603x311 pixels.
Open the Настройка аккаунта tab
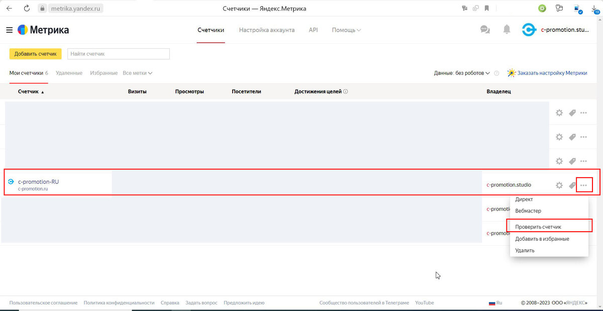[x=267, y=30]
